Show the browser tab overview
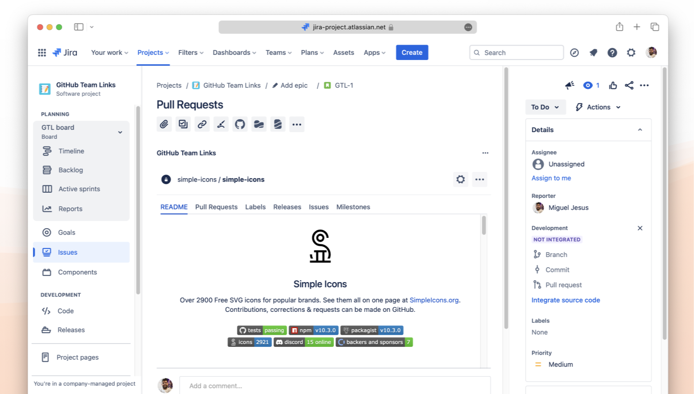 [655, 27]
